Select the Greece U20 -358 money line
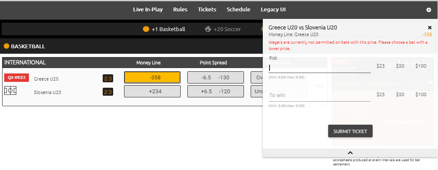The image size is (438, 170). point(152,78)
